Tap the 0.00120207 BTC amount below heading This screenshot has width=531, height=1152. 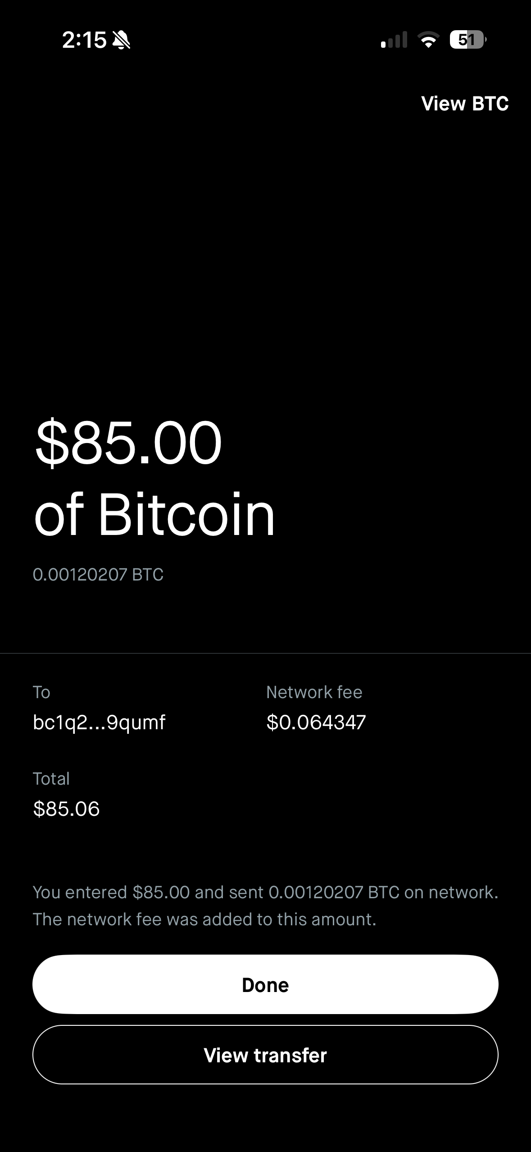(98, 575)
